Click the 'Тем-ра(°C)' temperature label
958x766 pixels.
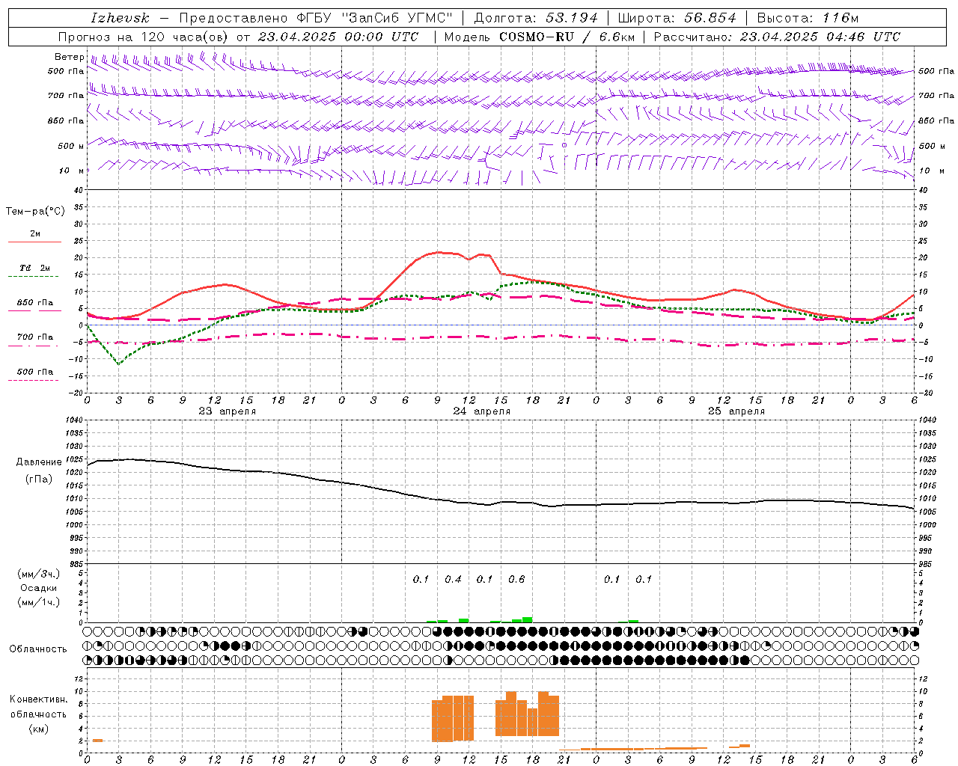[x=35, y=212]
